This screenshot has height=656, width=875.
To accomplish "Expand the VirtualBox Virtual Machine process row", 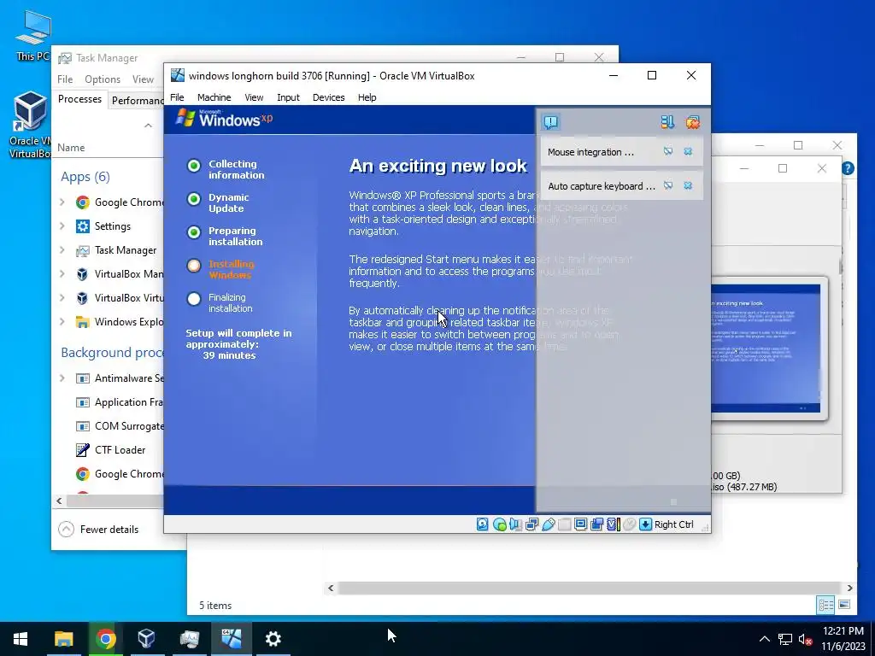I will tap(62, 298).
